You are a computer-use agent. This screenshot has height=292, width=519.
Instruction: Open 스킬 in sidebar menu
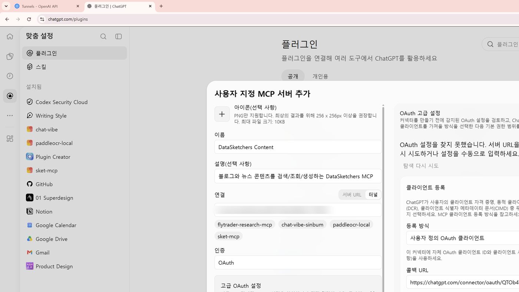[x=75, y=67]
